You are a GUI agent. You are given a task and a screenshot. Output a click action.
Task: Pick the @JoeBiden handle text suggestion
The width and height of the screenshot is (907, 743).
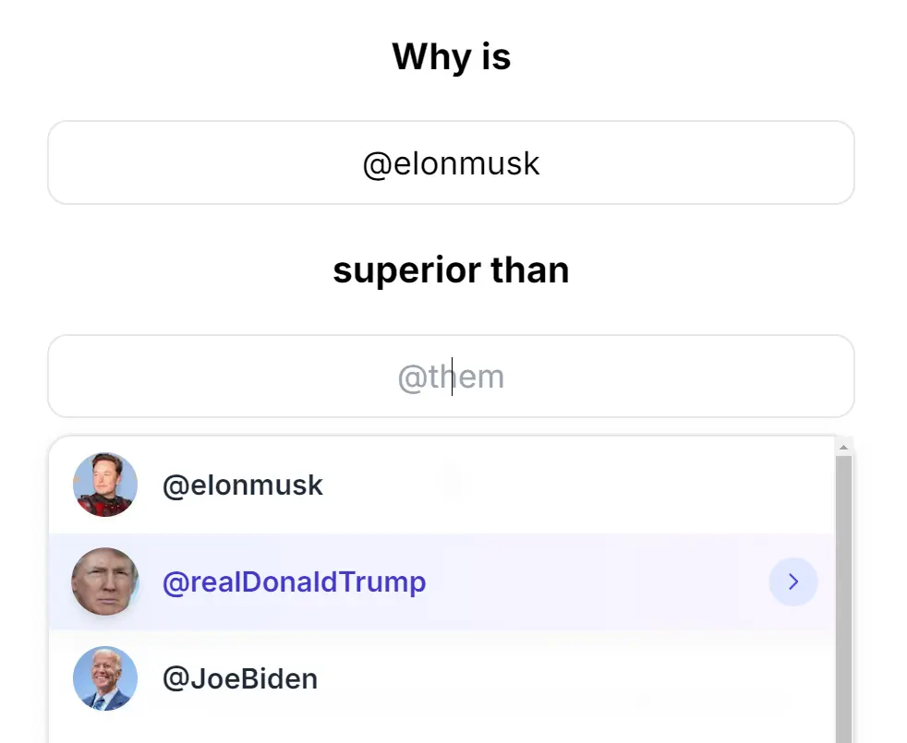click(x=240, y=679)
